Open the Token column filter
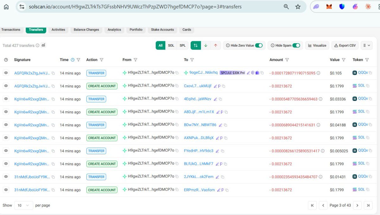The height and width of the screenshot is (215, 380). point(367,60)
